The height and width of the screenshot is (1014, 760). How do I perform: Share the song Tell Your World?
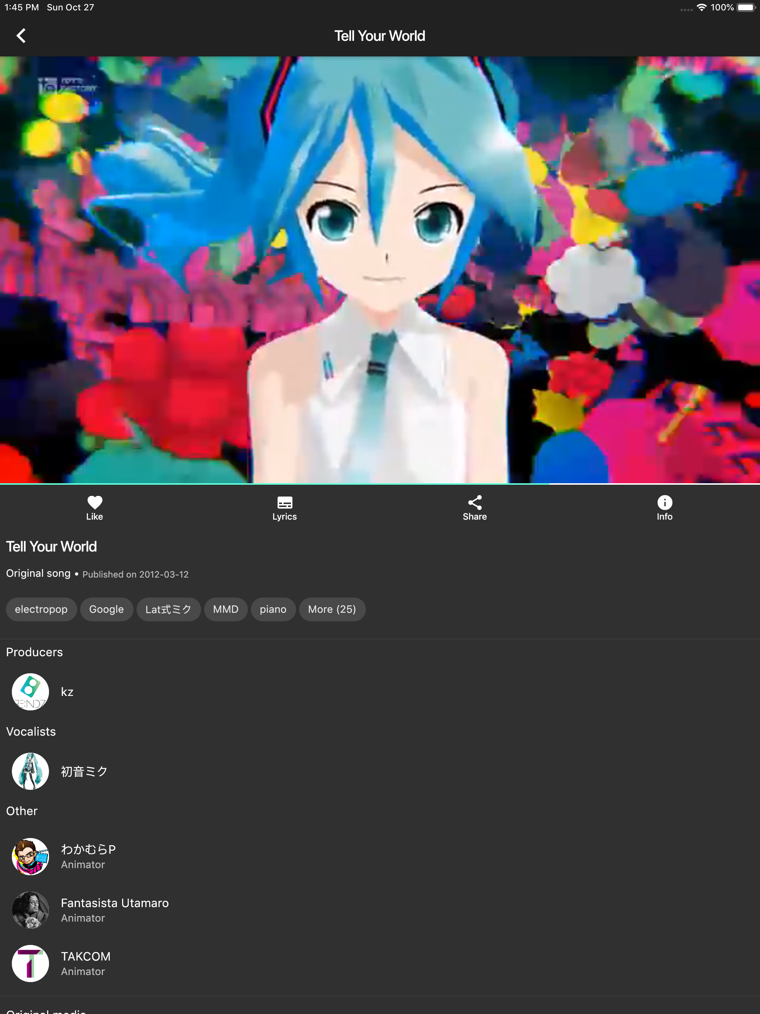(x=475, y=508)
